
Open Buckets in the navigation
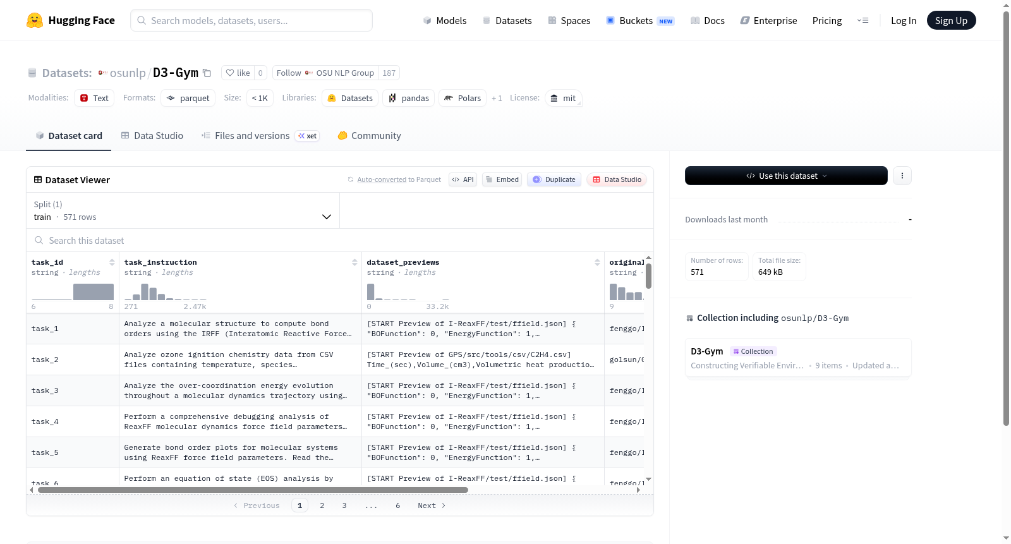(x=640, y=20)
